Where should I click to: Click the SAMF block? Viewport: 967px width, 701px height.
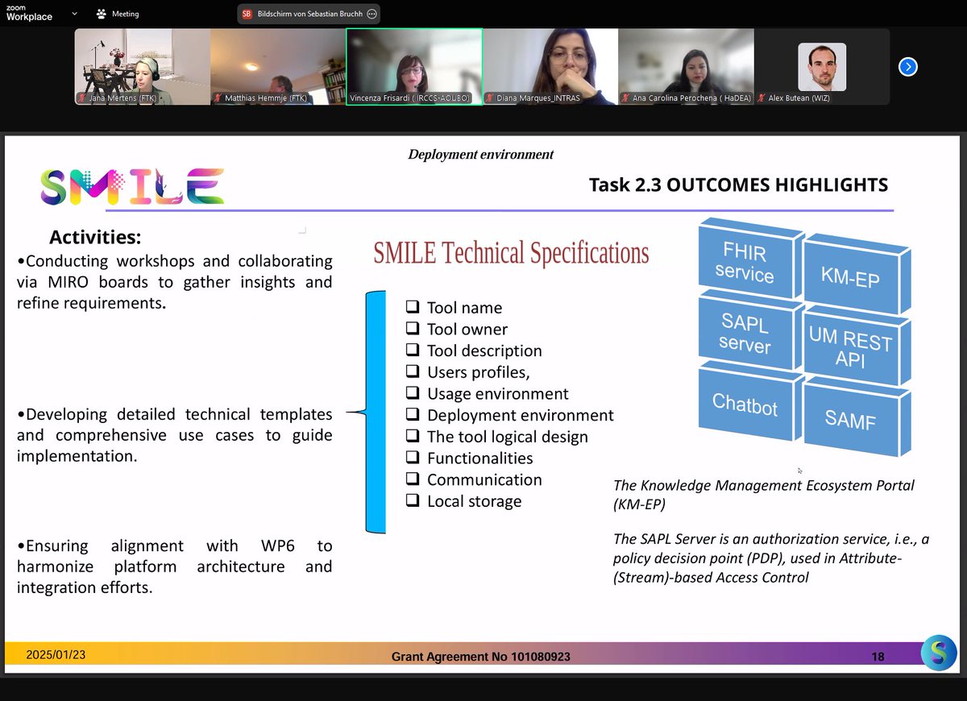pos(859,415)
